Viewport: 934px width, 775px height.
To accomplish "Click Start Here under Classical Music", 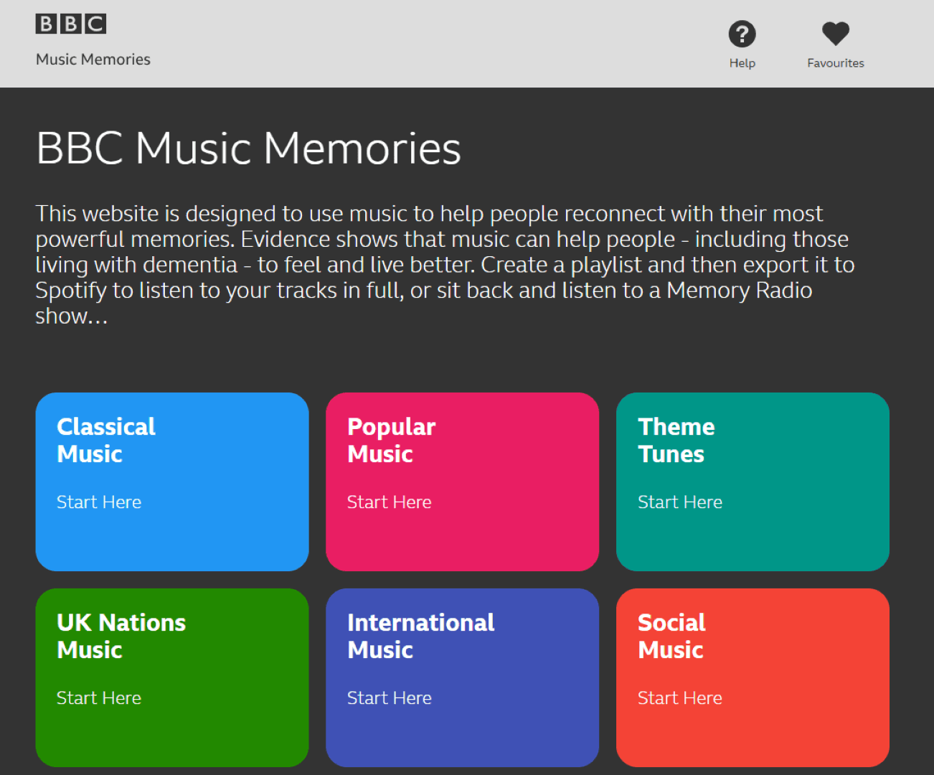I will tap(99, 502).
